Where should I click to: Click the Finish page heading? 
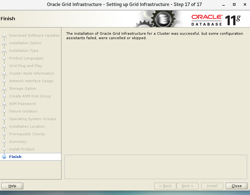tap(8, 19)
